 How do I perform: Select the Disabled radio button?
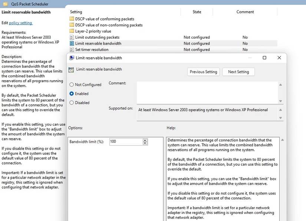pyautogui.click(x=72, y=103)
